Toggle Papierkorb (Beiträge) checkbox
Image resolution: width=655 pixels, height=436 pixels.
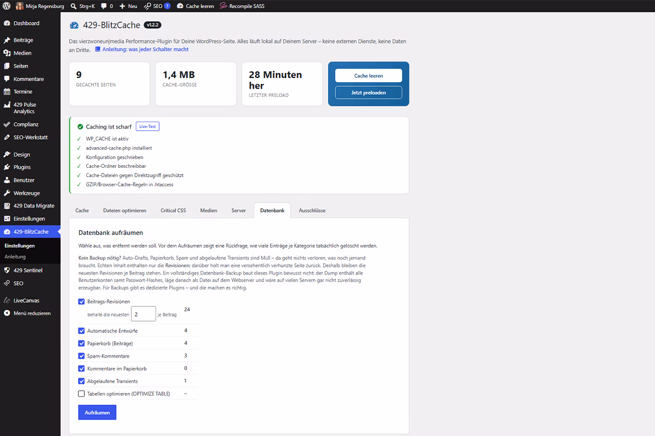pos(82,343)
